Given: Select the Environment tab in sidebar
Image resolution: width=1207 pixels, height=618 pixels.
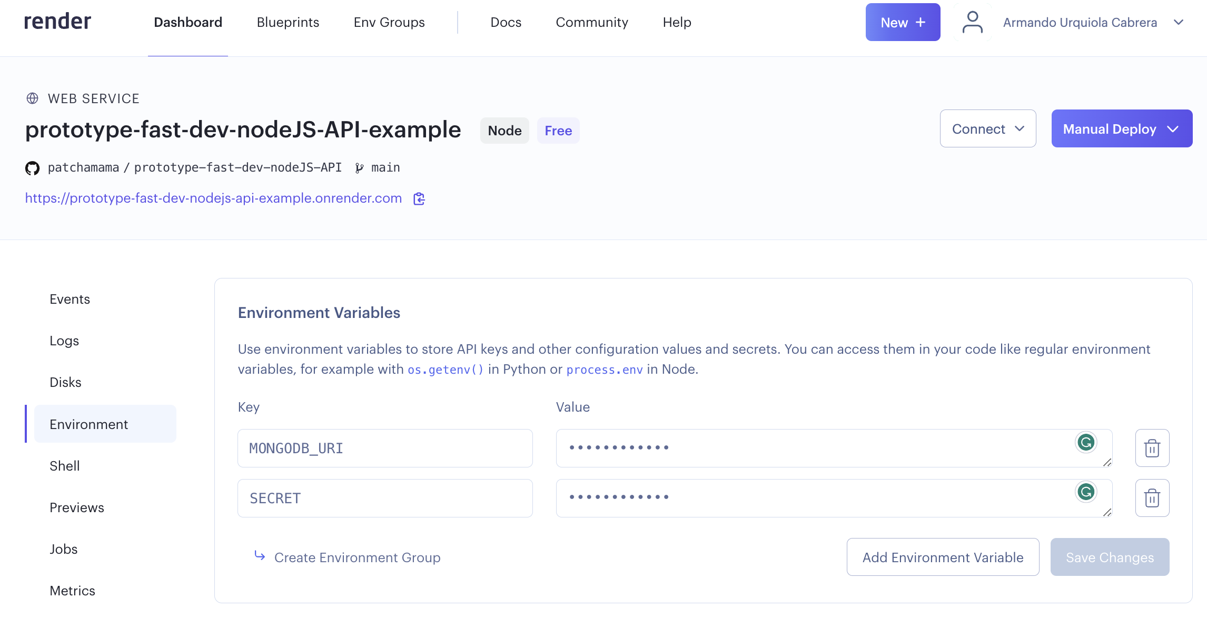Looking at the screenshot, I should (x=88, y=423).
